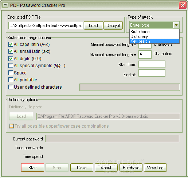Viewport: 188px width, 178px height.
Task: Click the Start from input field
Action: [x=152, y=64]
